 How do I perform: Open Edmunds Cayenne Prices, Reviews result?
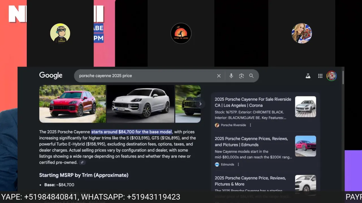click(x=251, y=142)
